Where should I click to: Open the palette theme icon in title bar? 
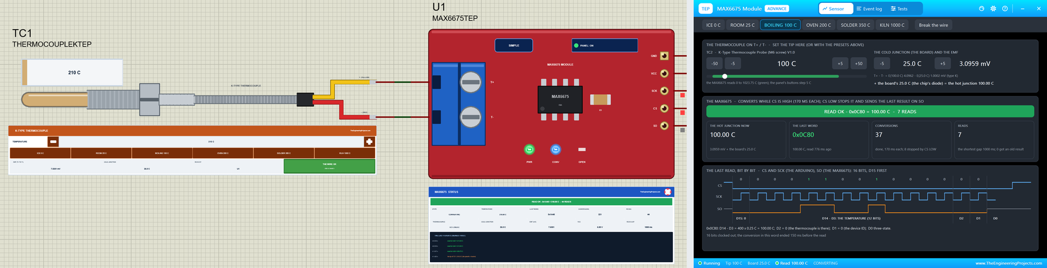coord(981,9)
